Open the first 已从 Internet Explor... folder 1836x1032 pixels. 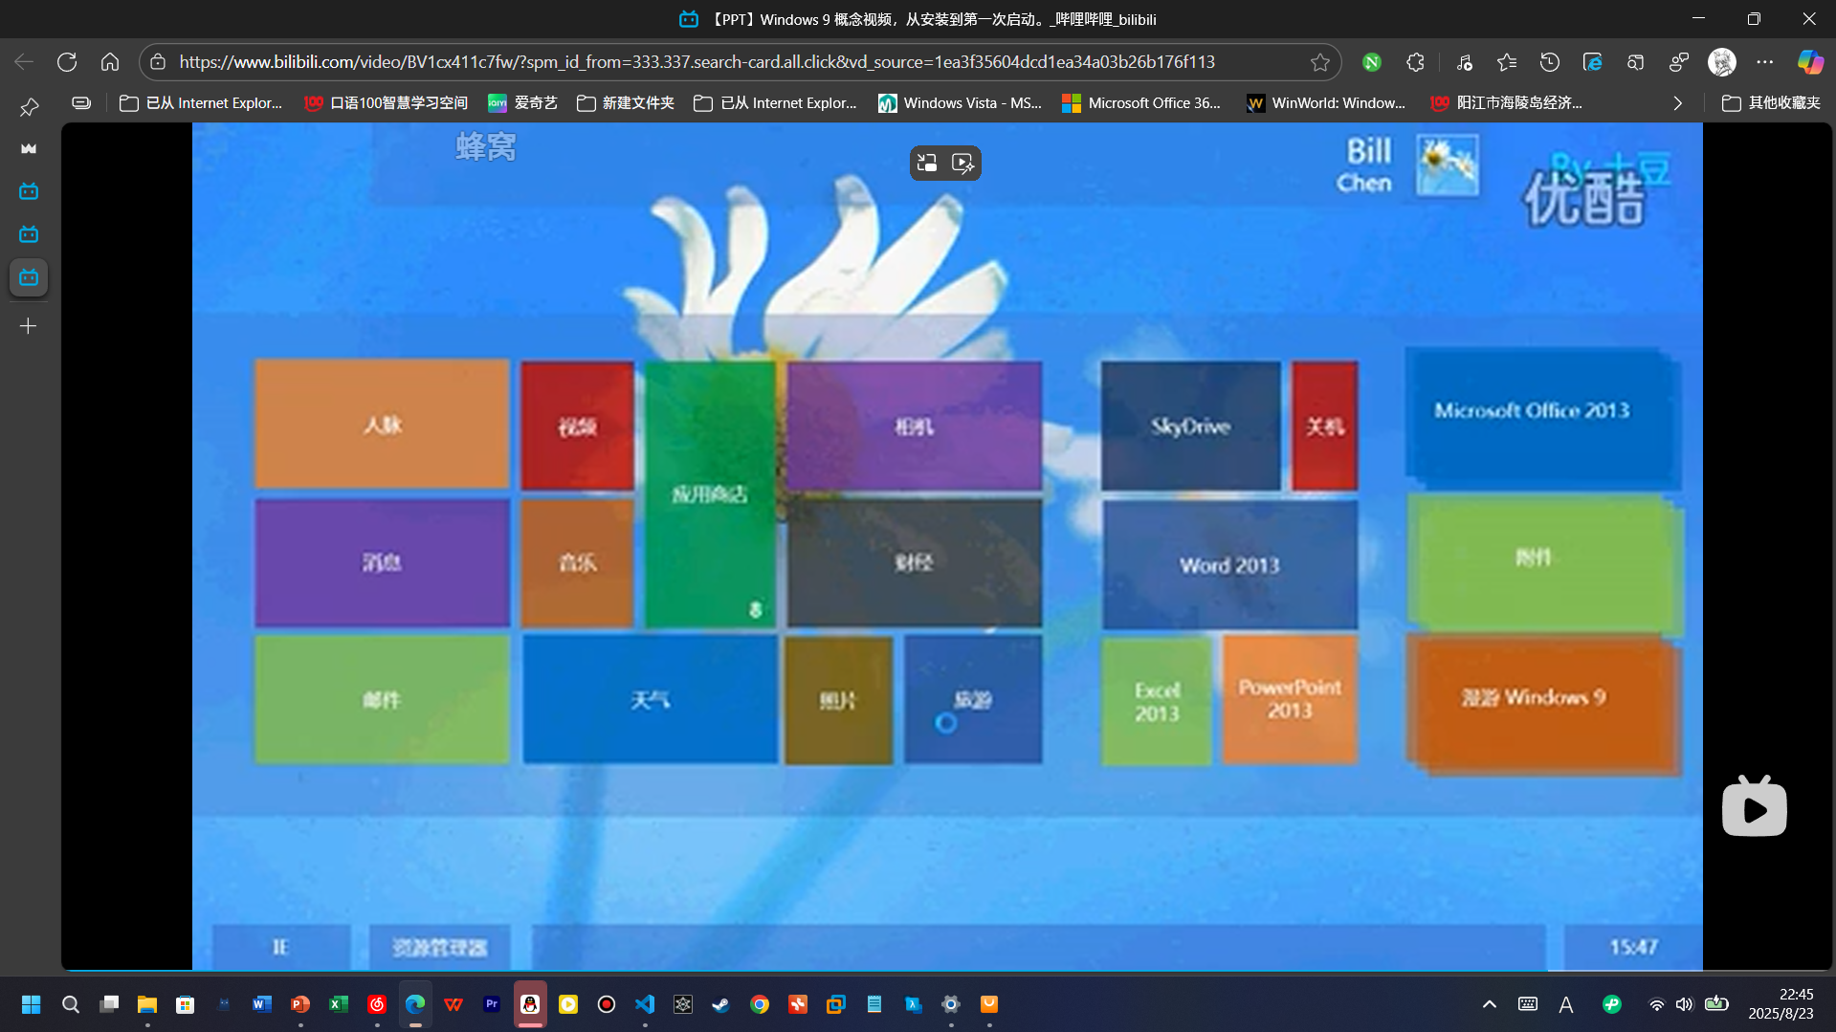(x=201, y=103)
